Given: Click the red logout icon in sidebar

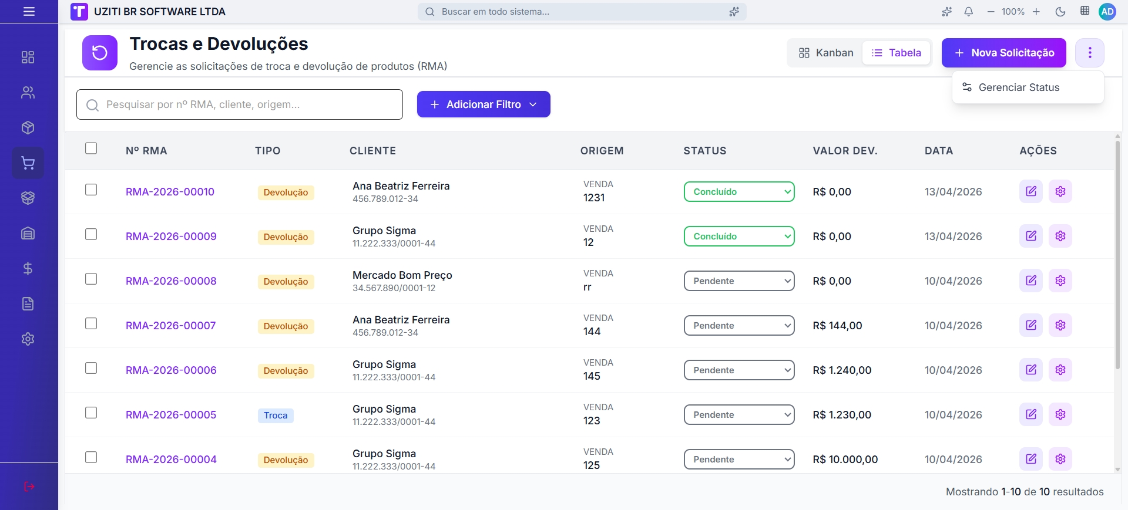Looking at the screenshot, I should pyautogui.click(x=29, y=487).
